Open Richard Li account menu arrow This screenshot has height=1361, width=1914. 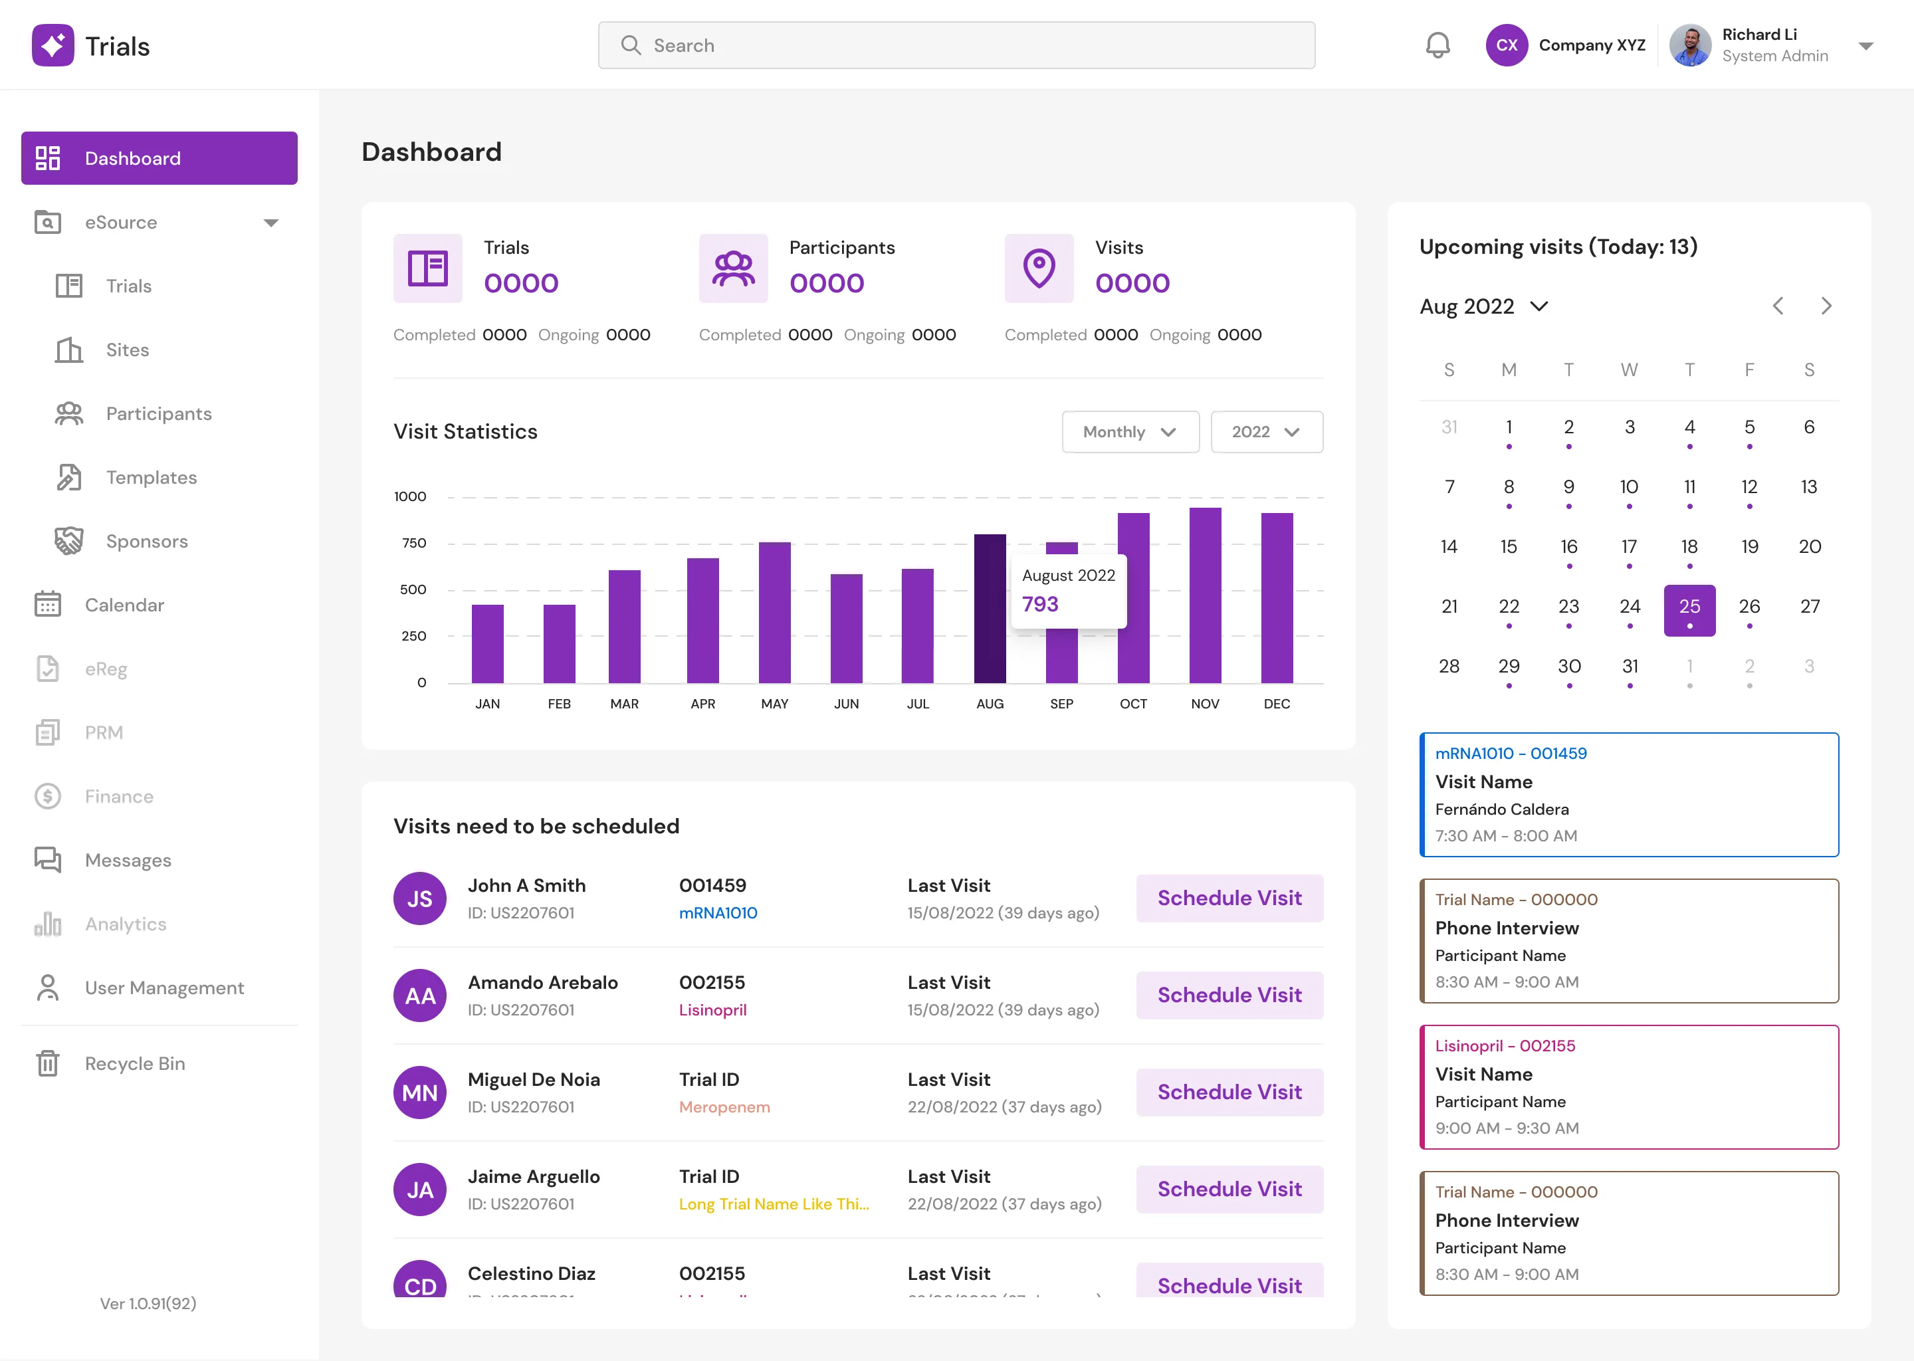(x=1865, y=46)
